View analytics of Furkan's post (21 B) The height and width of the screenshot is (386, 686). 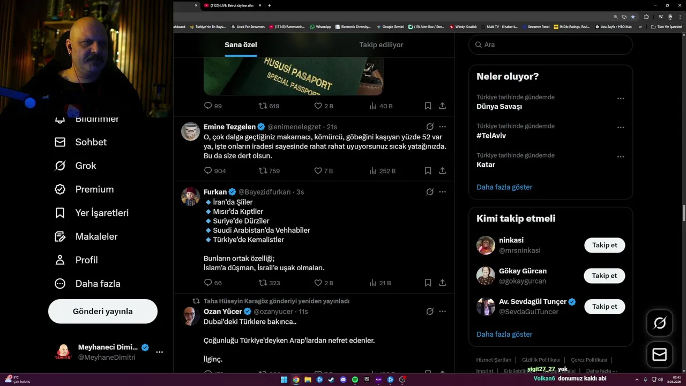(x=380, y=283)
